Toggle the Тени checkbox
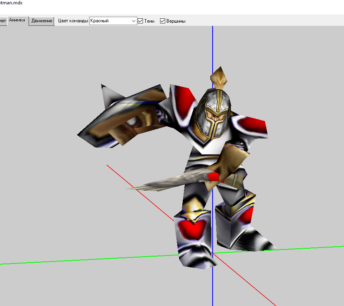This screenshot has height=306, width=344. [x=141, y=21]
